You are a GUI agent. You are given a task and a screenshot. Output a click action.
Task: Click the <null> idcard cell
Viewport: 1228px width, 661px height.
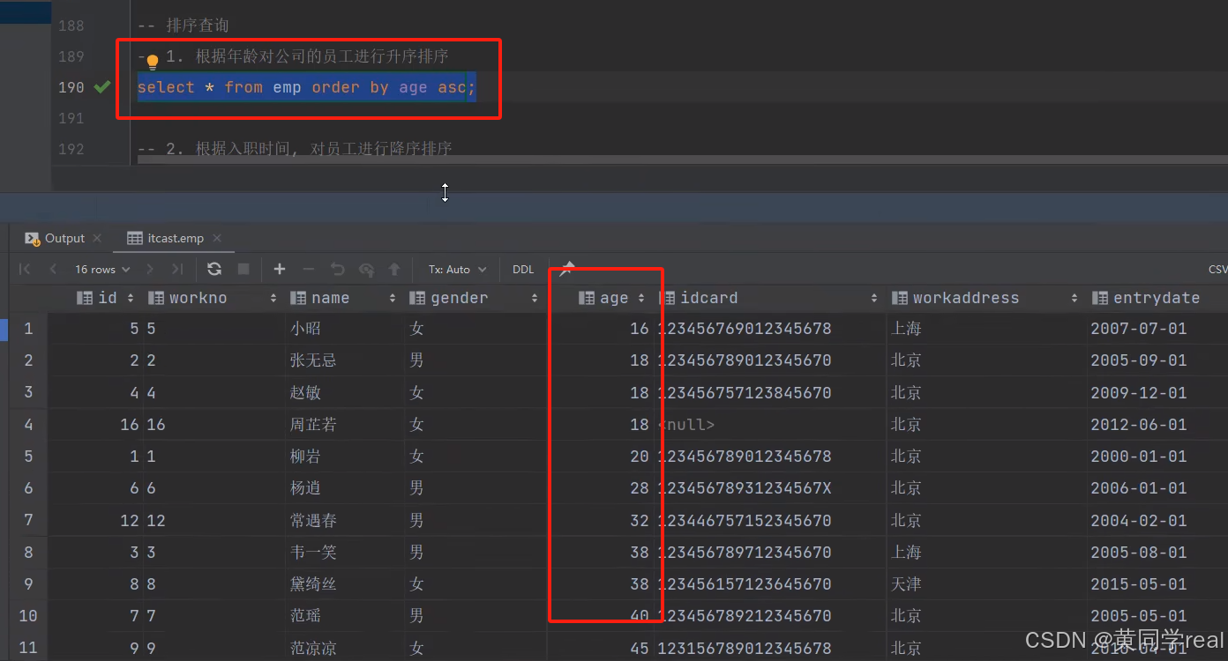pyautogui.click(x=686, y=425)
